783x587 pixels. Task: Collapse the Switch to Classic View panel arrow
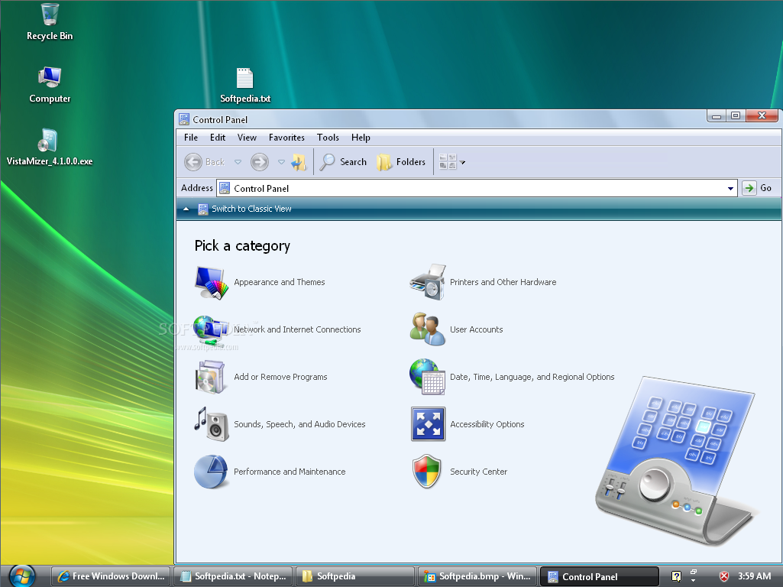pos(186,209)
